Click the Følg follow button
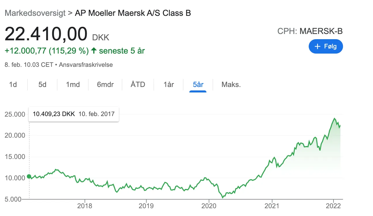 [x=325, y=46]
